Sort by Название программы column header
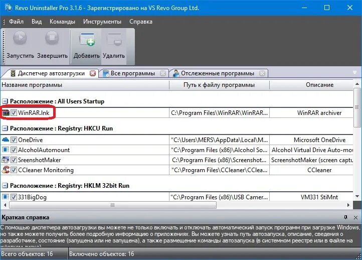 [x=85, y=85]
